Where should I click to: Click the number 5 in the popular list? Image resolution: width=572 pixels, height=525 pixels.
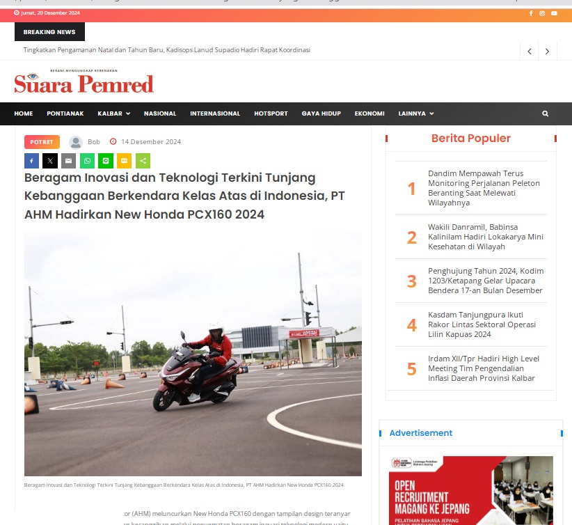tap(411, 369)
